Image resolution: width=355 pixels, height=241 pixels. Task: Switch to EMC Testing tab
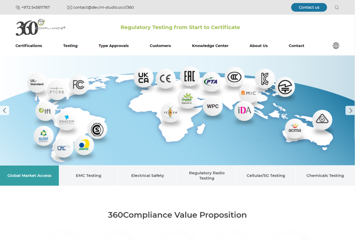[88, 175]
